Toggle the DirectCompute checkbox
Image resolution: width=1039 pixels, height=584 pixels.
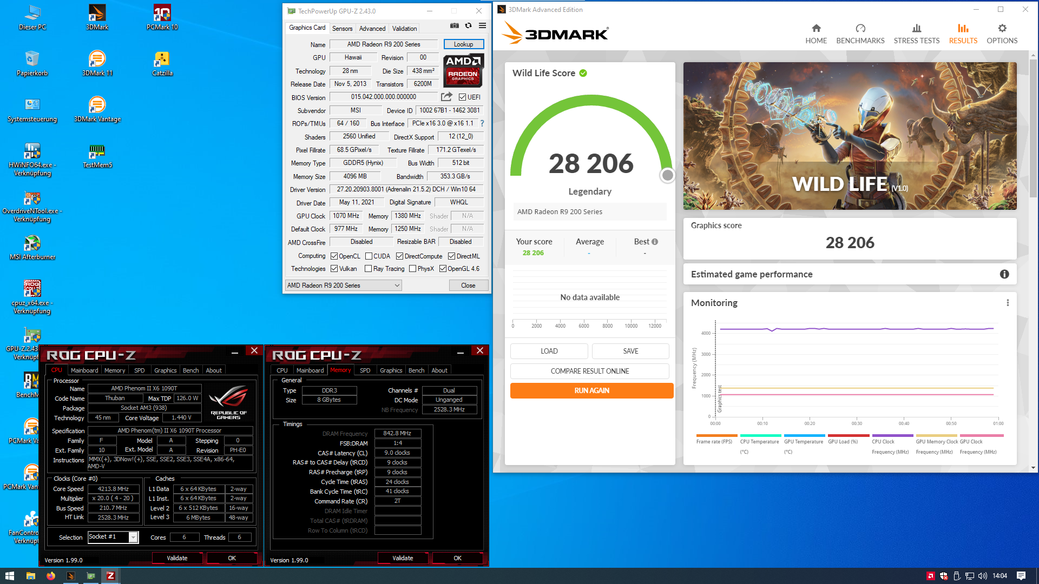399,256
